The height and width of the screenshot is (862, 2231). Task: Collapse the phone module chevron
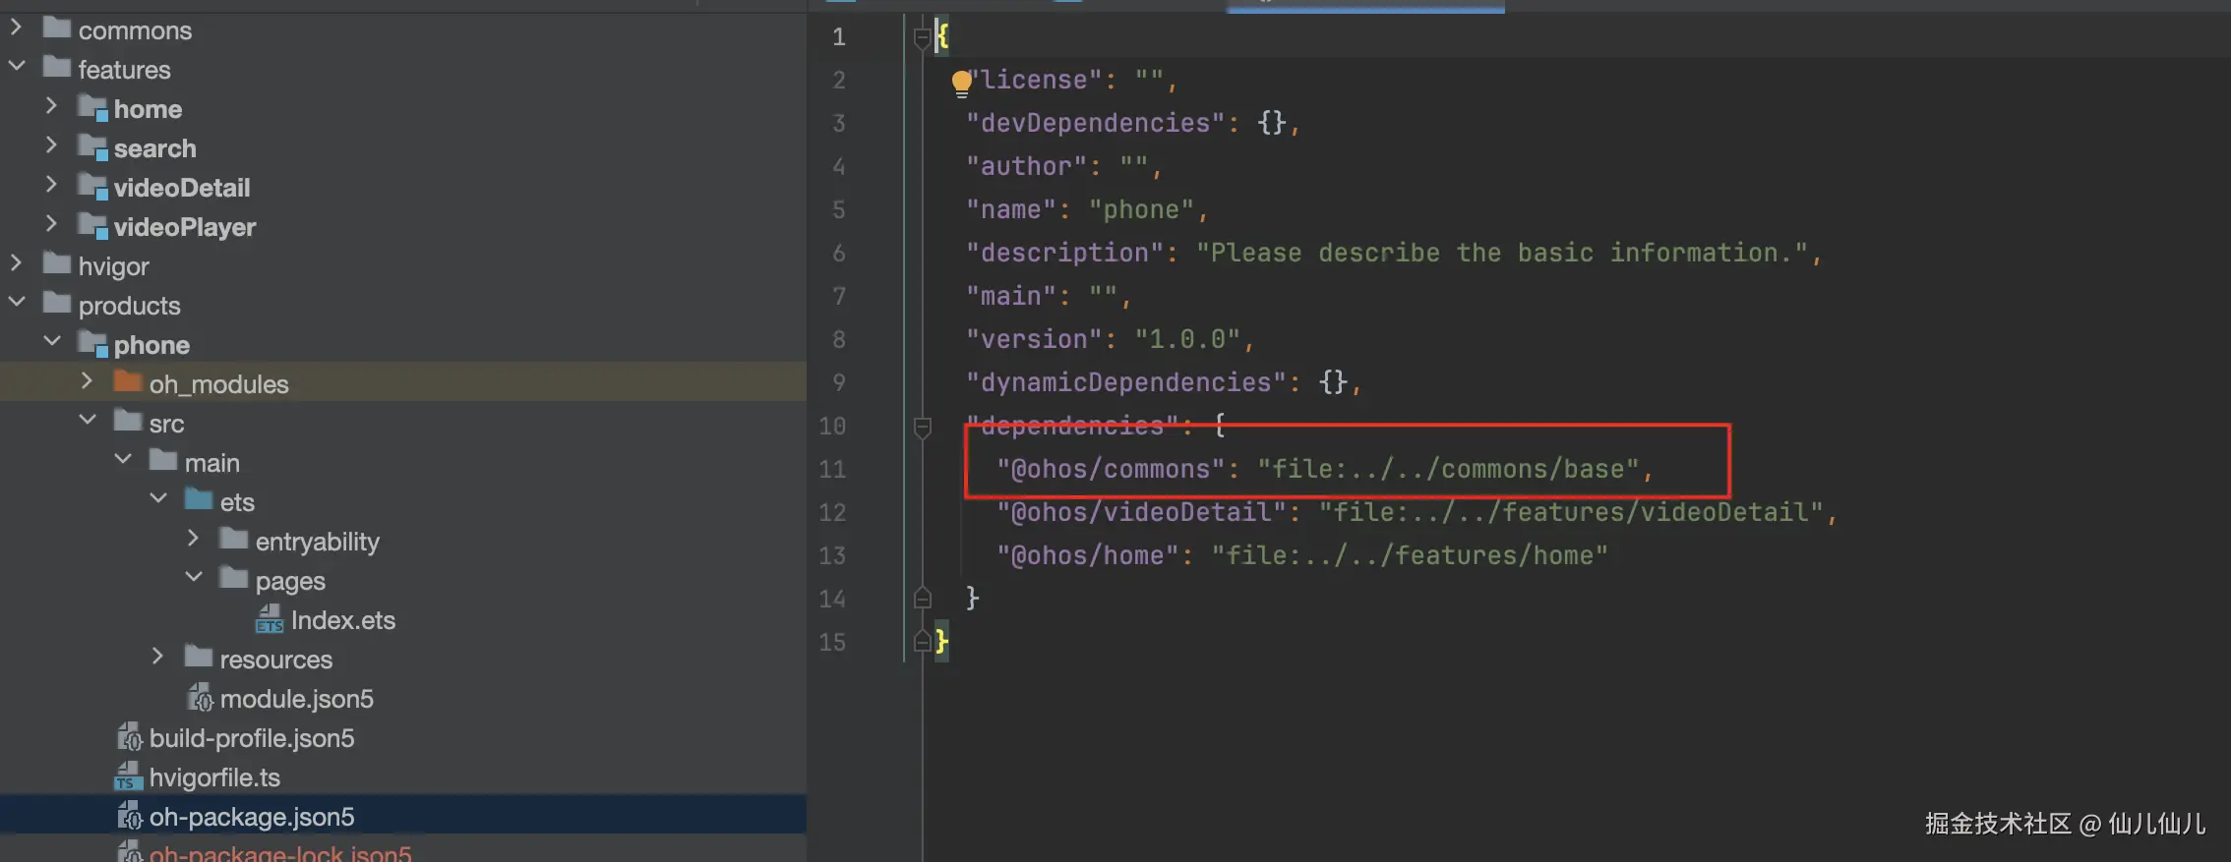point(51,343)
